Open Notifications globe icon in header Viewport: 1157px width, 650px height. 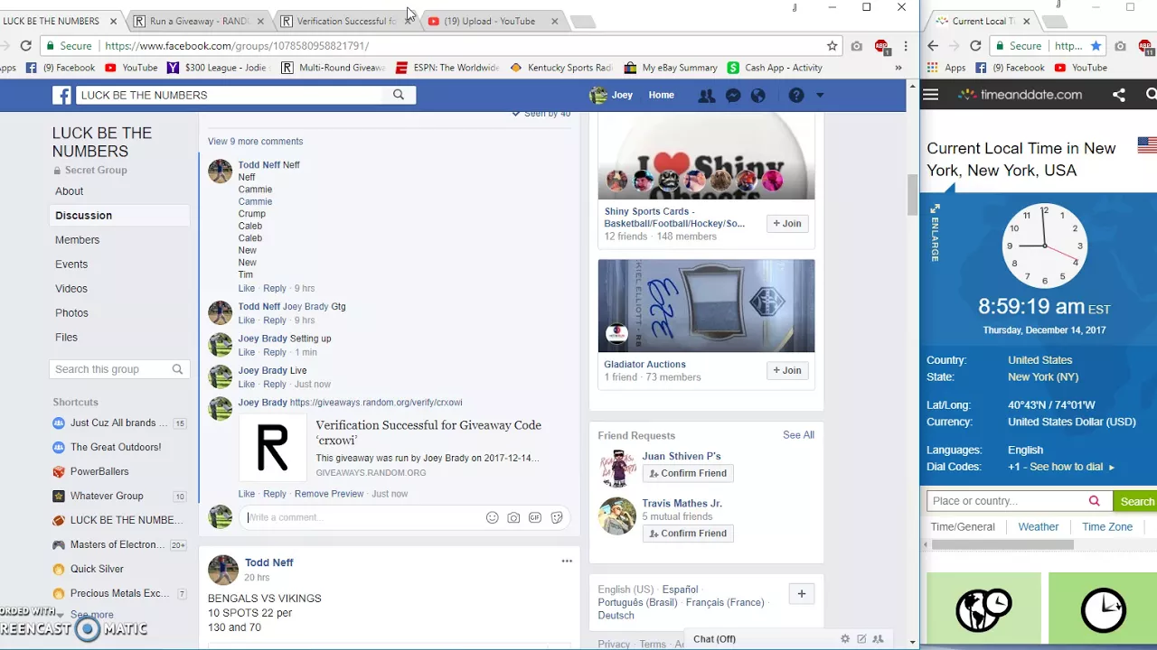click(758, 95)
